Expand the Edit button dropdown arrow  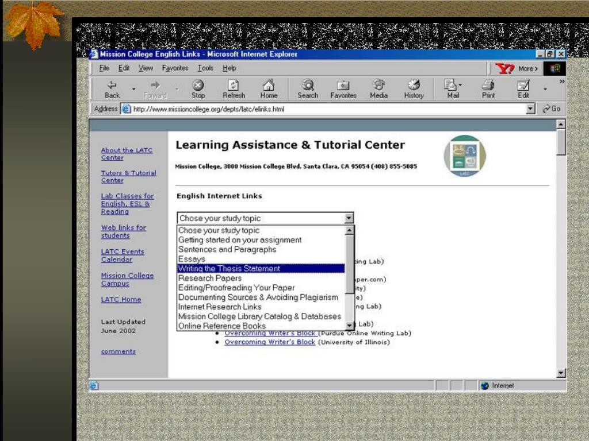[545, 89]
